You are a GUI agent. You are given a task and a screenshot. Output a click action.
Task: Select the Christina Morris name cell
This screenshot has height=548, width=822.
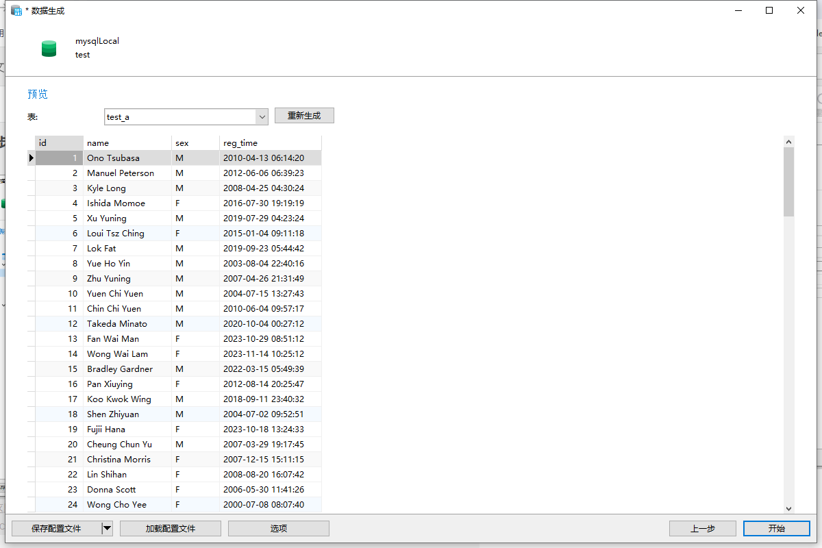point(127,459)
